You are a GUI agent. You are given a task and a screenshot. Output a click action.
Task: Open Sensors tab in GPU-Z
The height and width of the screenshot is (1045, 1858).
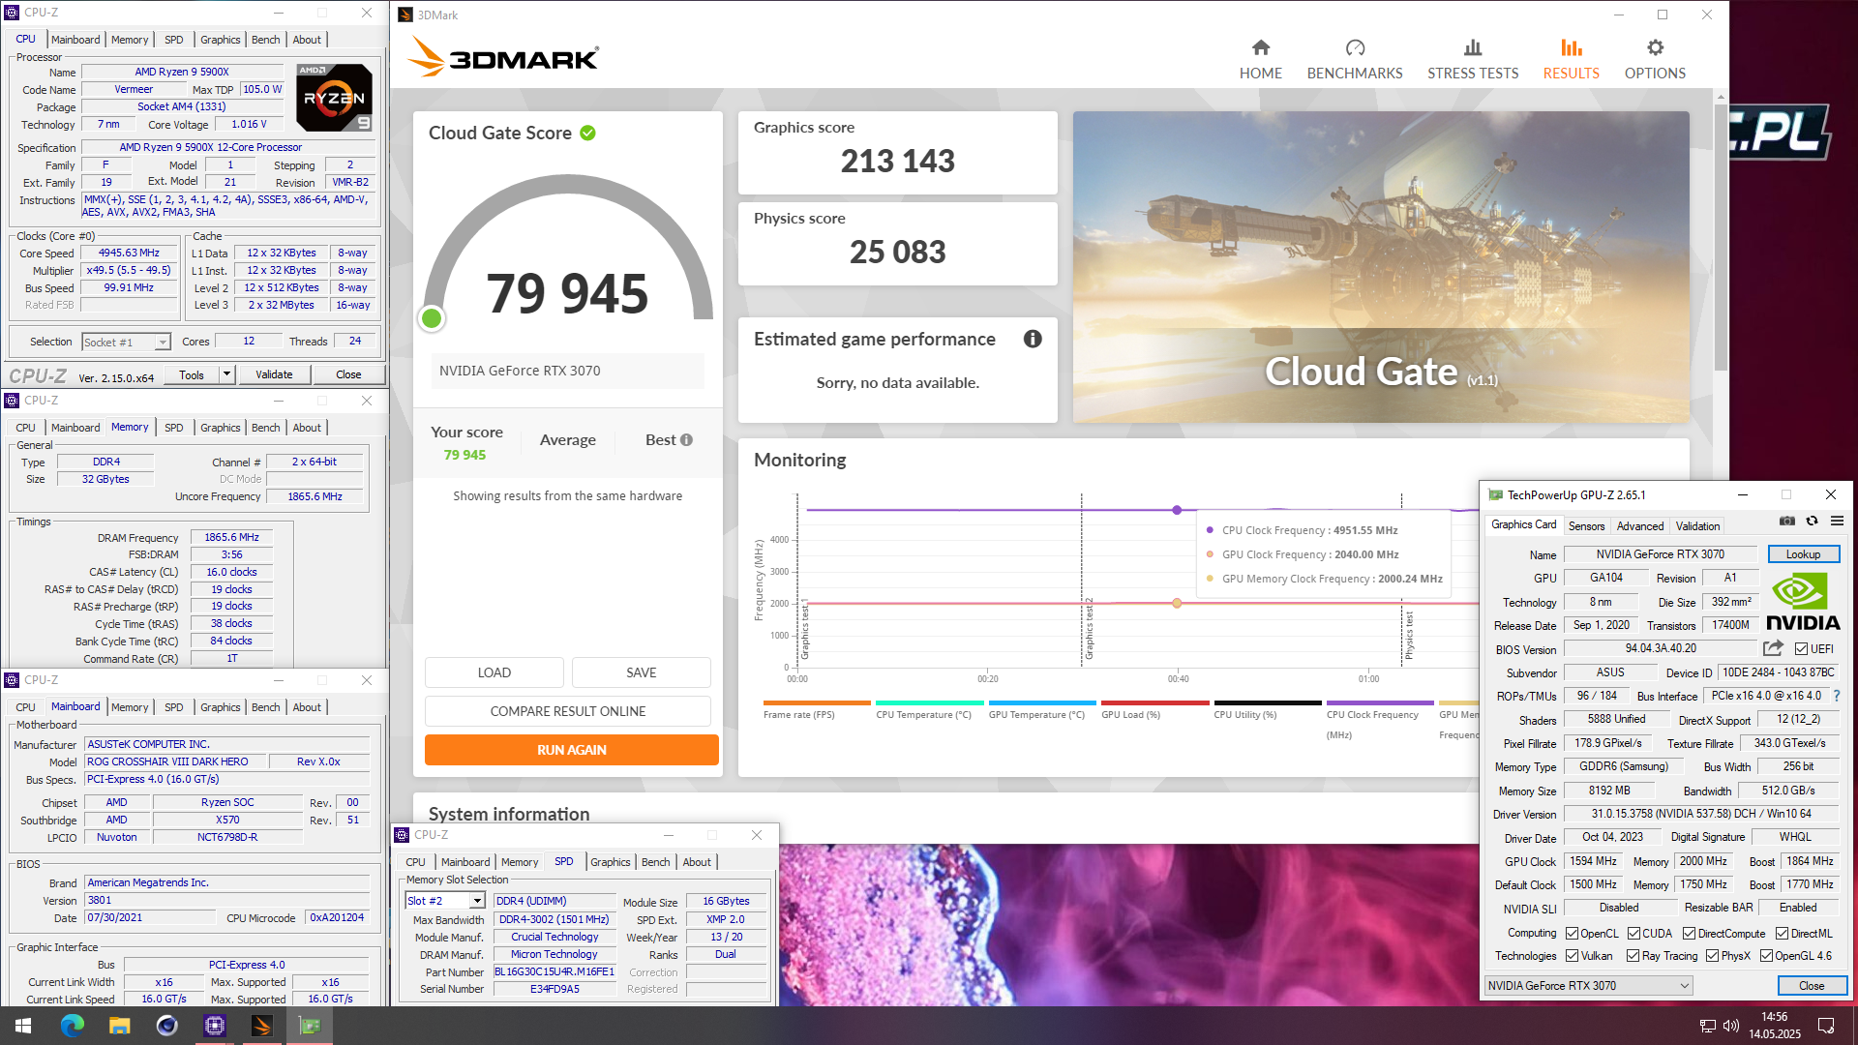pyautogui.click(x=1586, y=526)
